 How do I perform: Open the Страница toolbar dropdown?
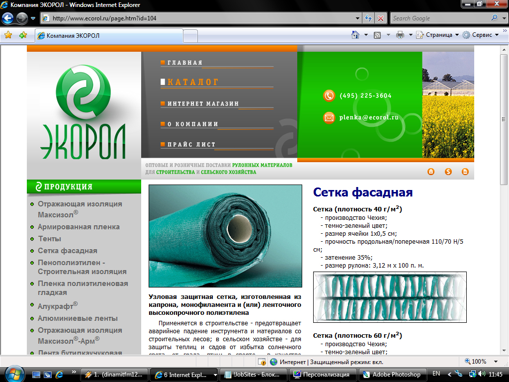(441, 34)
